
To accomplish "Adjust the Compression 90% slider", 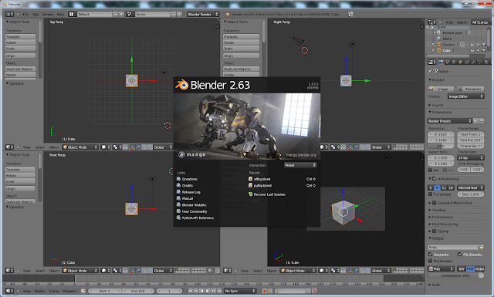I will (x=455, y=275).
